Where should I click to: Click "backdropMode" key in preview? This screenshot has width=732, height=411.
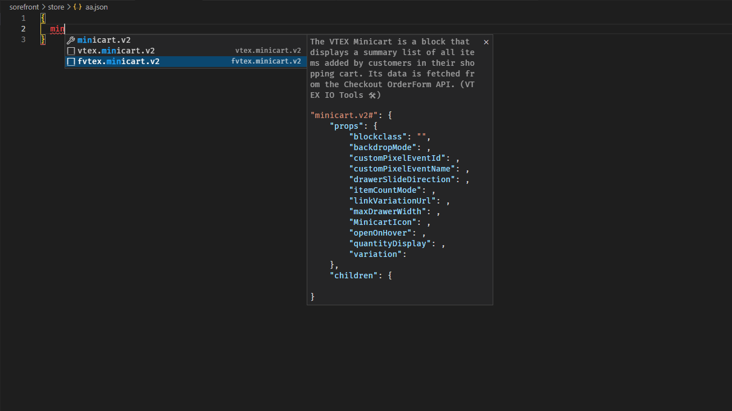click(x=383, y=147)
